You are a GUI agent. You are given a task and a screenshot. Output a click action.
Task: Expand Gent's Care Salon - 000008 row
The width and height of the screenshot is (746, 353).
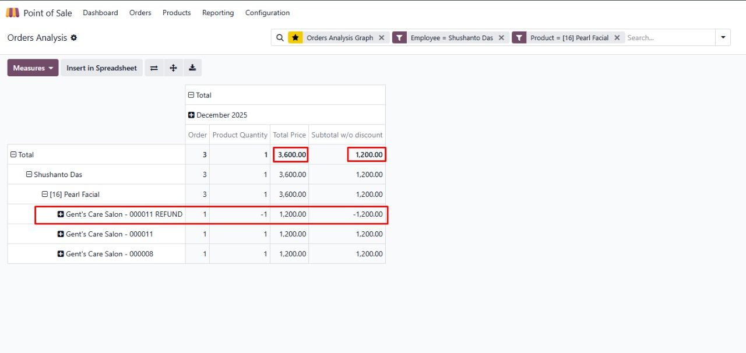[x=61, y=254]
